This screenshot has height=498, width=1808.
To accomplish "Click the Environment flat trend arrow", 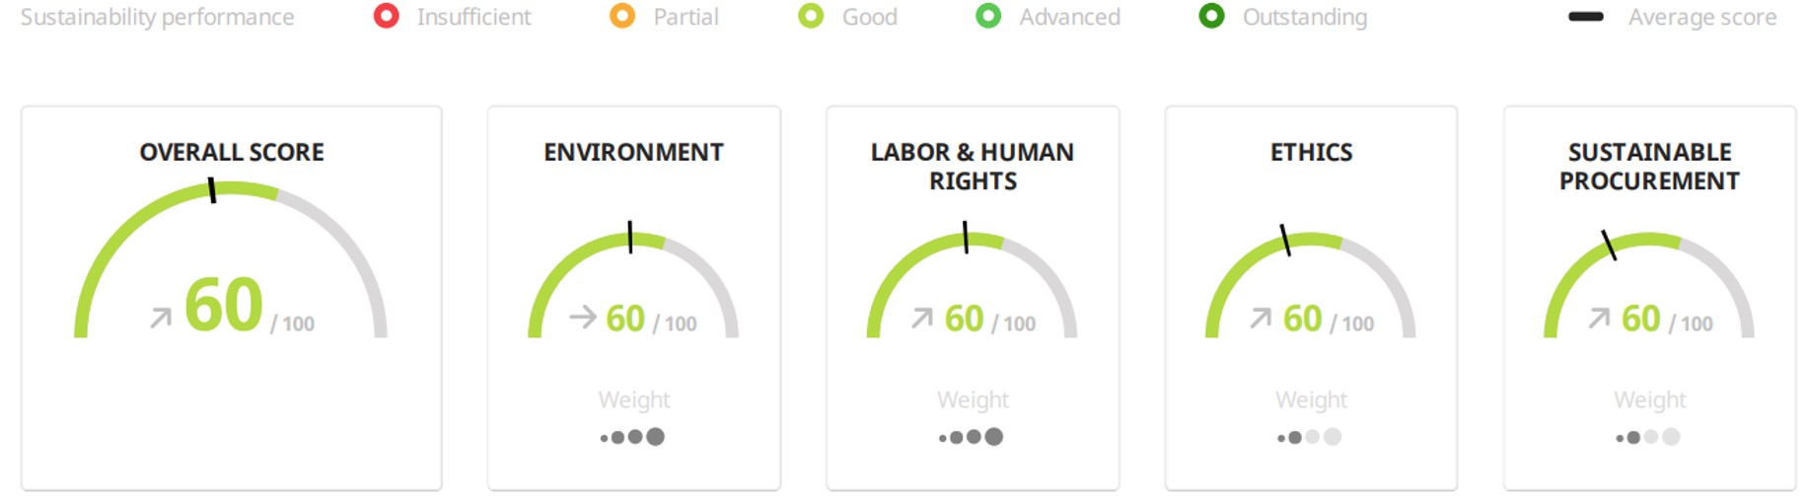I will [583, 317].
